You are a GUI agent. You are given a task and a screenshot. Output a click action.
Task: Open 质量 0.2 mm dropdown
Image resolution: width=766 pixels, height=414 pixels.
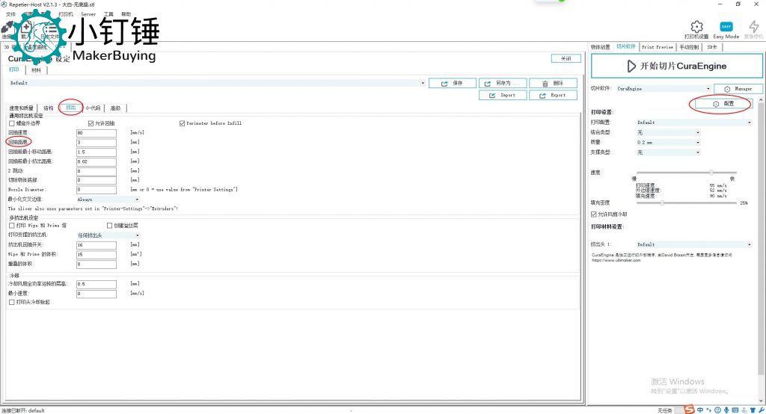[x=668, y=143]
